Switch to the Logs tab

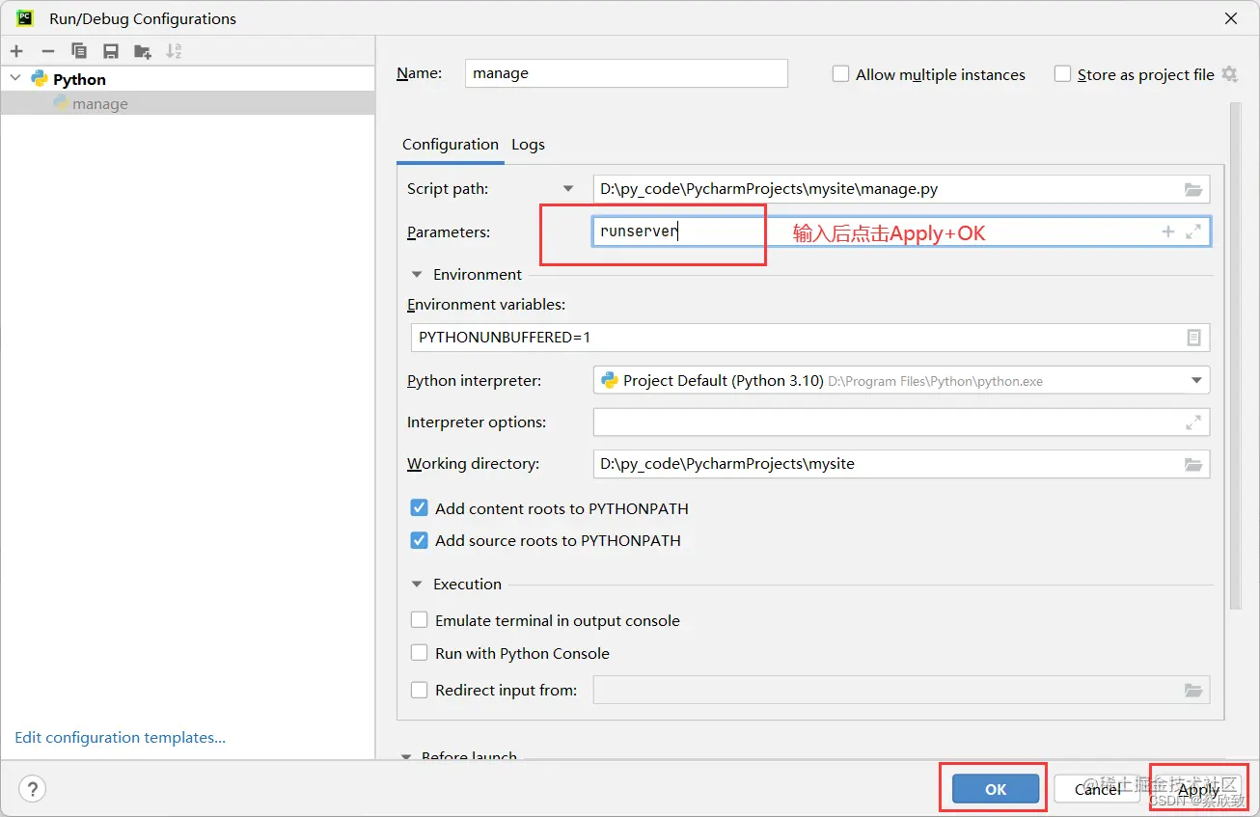[528, 145]
